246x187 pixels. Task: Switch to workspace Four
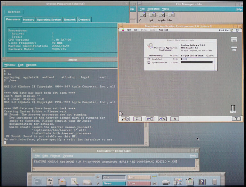(x=139, y=183)
